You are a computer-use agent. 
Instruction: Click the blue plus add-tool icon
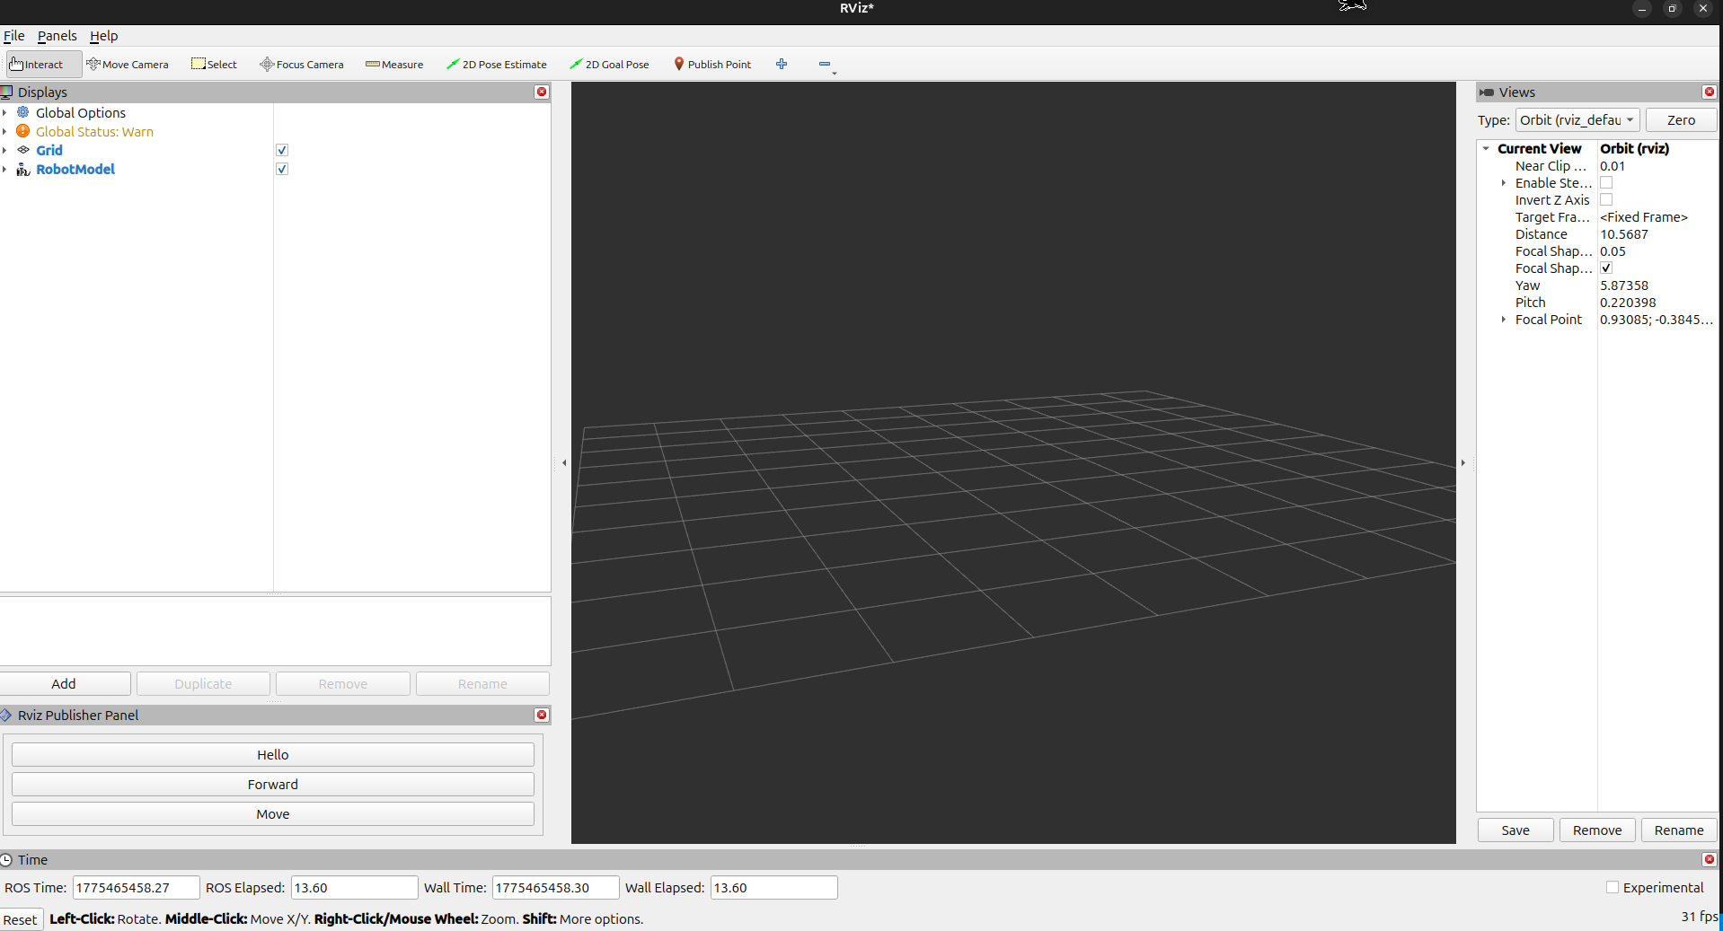pyautogui.click(x=782, y=64)
